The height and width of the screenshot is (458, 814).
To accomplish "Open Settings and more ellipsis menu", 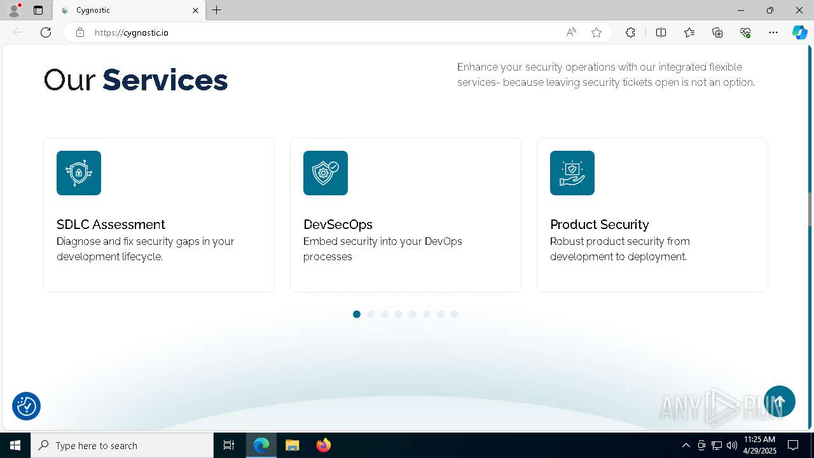I will pyautogui.click(x=773, y=32).
